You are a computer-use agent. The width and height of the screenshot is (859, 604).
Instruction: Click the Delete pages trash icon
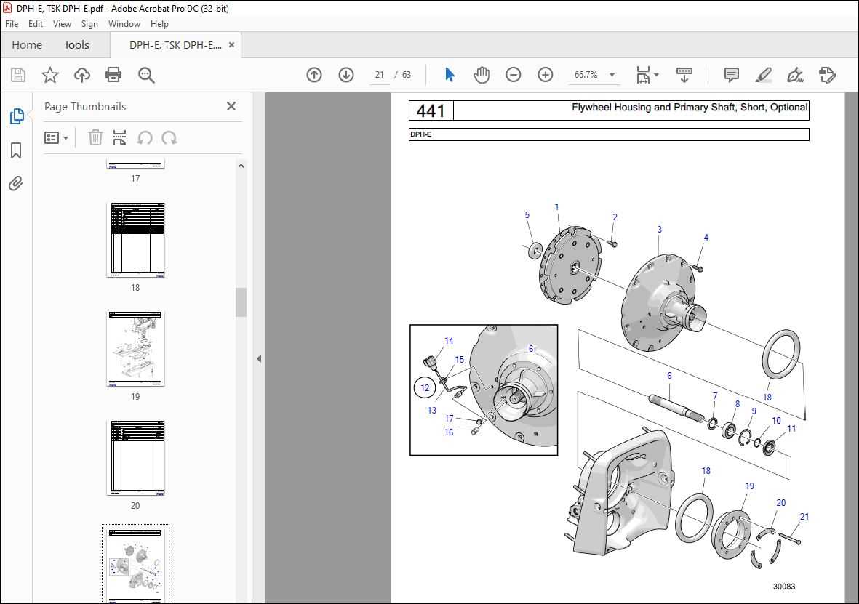coord(95,137)
